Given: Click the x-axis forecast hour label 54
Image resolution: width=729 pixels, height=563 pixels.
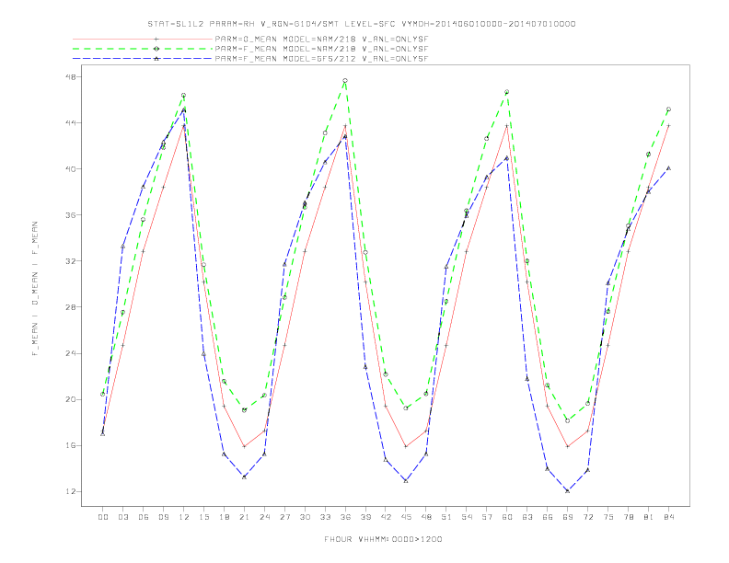Looking at the screenshot, I should [x=467, y=517].
